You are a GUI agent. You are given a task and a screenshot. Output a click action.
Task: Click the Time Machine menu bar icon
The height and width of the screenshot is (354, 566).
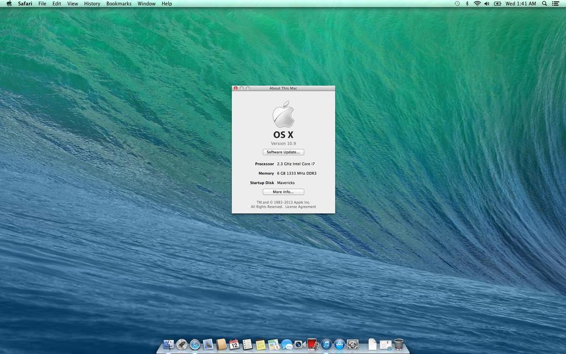click(x=457, y=4)
